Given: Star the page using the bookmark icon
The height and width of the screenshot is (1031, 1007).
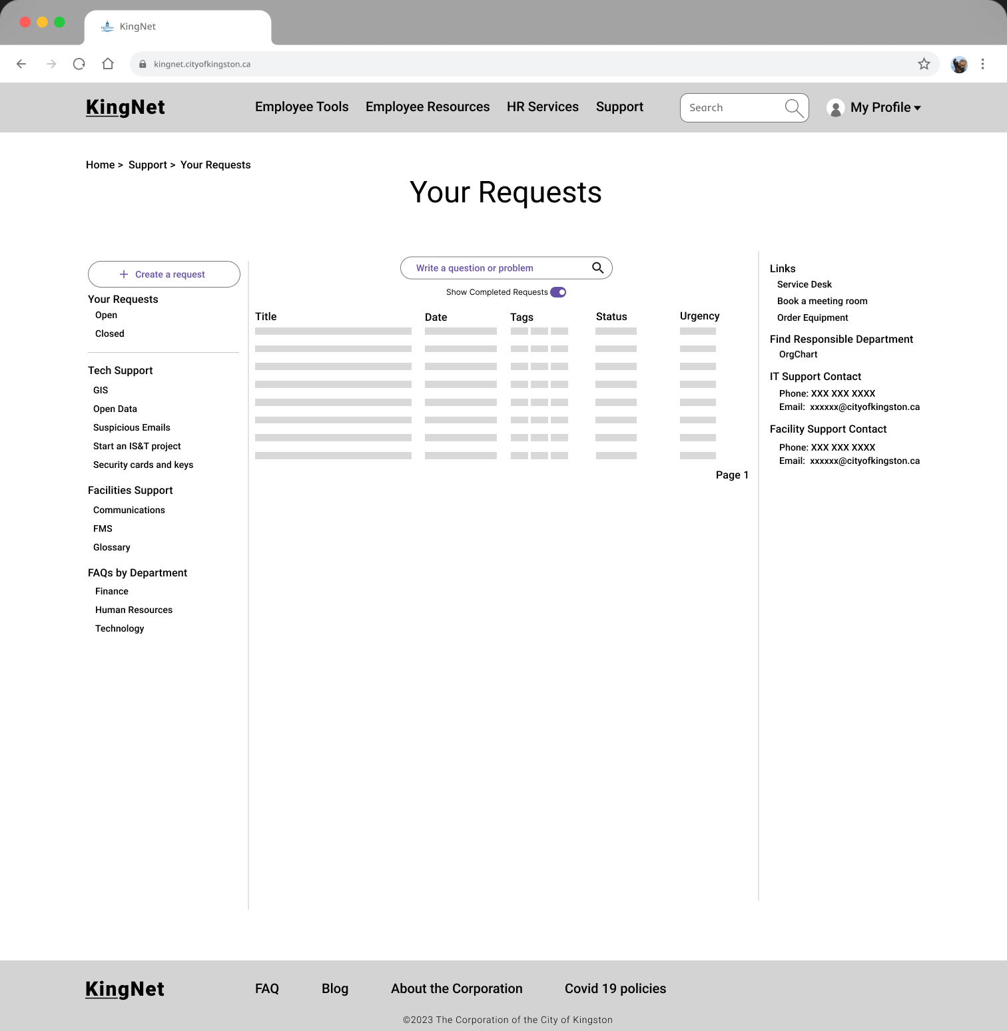Looking at the screenshot, I should (x=924, y=64).
